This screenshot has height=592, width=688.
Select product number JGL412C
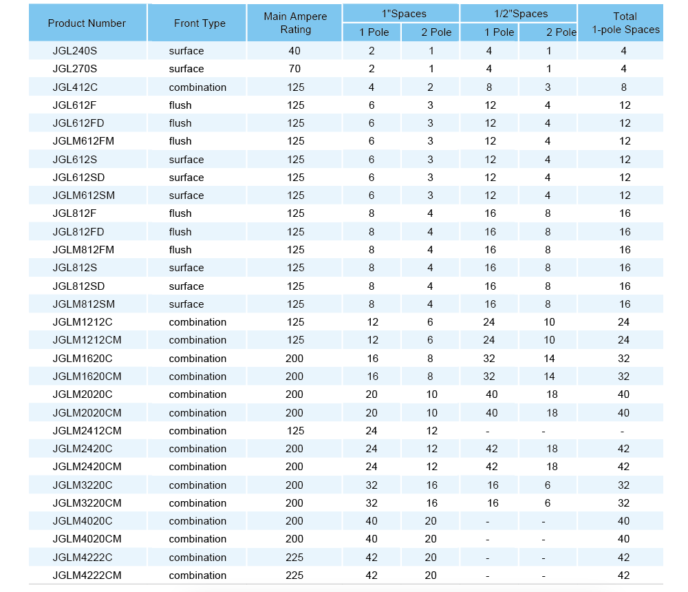pos(75,87)
